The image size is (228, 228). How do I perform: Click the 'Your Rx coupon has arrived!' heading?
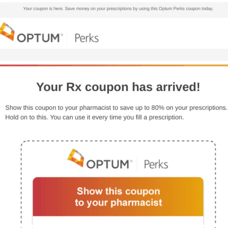[x=118, y=87]
